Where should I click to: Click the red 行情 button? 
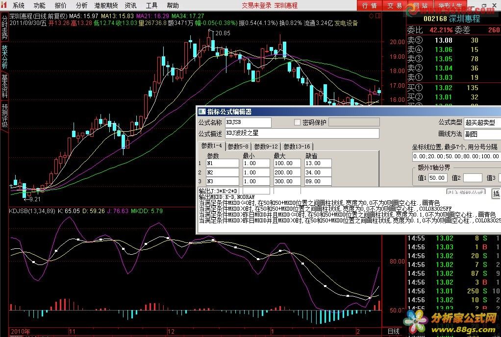coord(369,5)
